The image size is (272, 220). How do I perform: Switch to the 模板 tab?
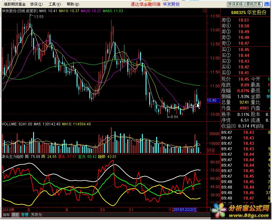click(15, 215)
